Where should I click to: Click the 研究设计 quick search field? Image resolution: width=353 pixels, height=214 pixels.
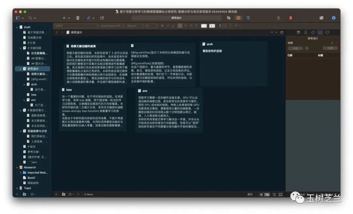click(176, 18)
